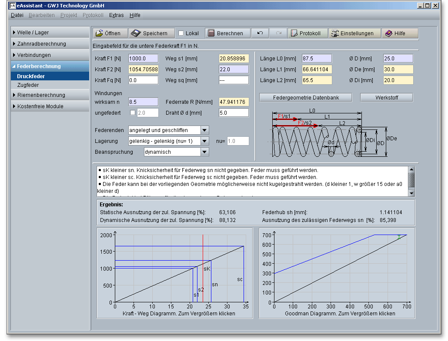Open the Lagerung dropdown list

204,141
